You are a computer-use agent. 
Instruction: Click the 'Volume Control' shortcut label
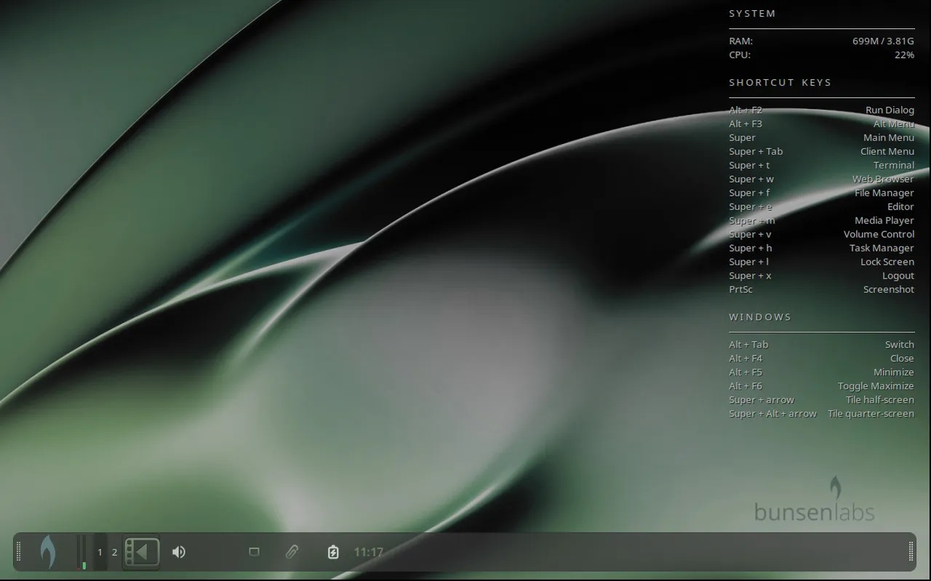[x=879, y=235]
